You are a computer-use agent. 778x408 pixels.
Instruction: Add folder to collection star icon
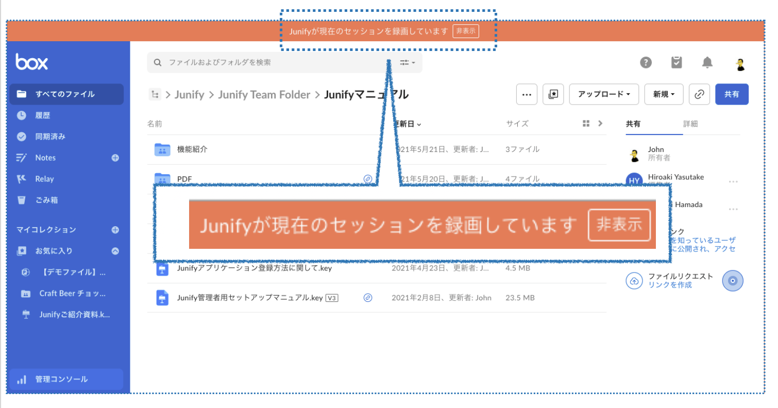coord(553,94)
